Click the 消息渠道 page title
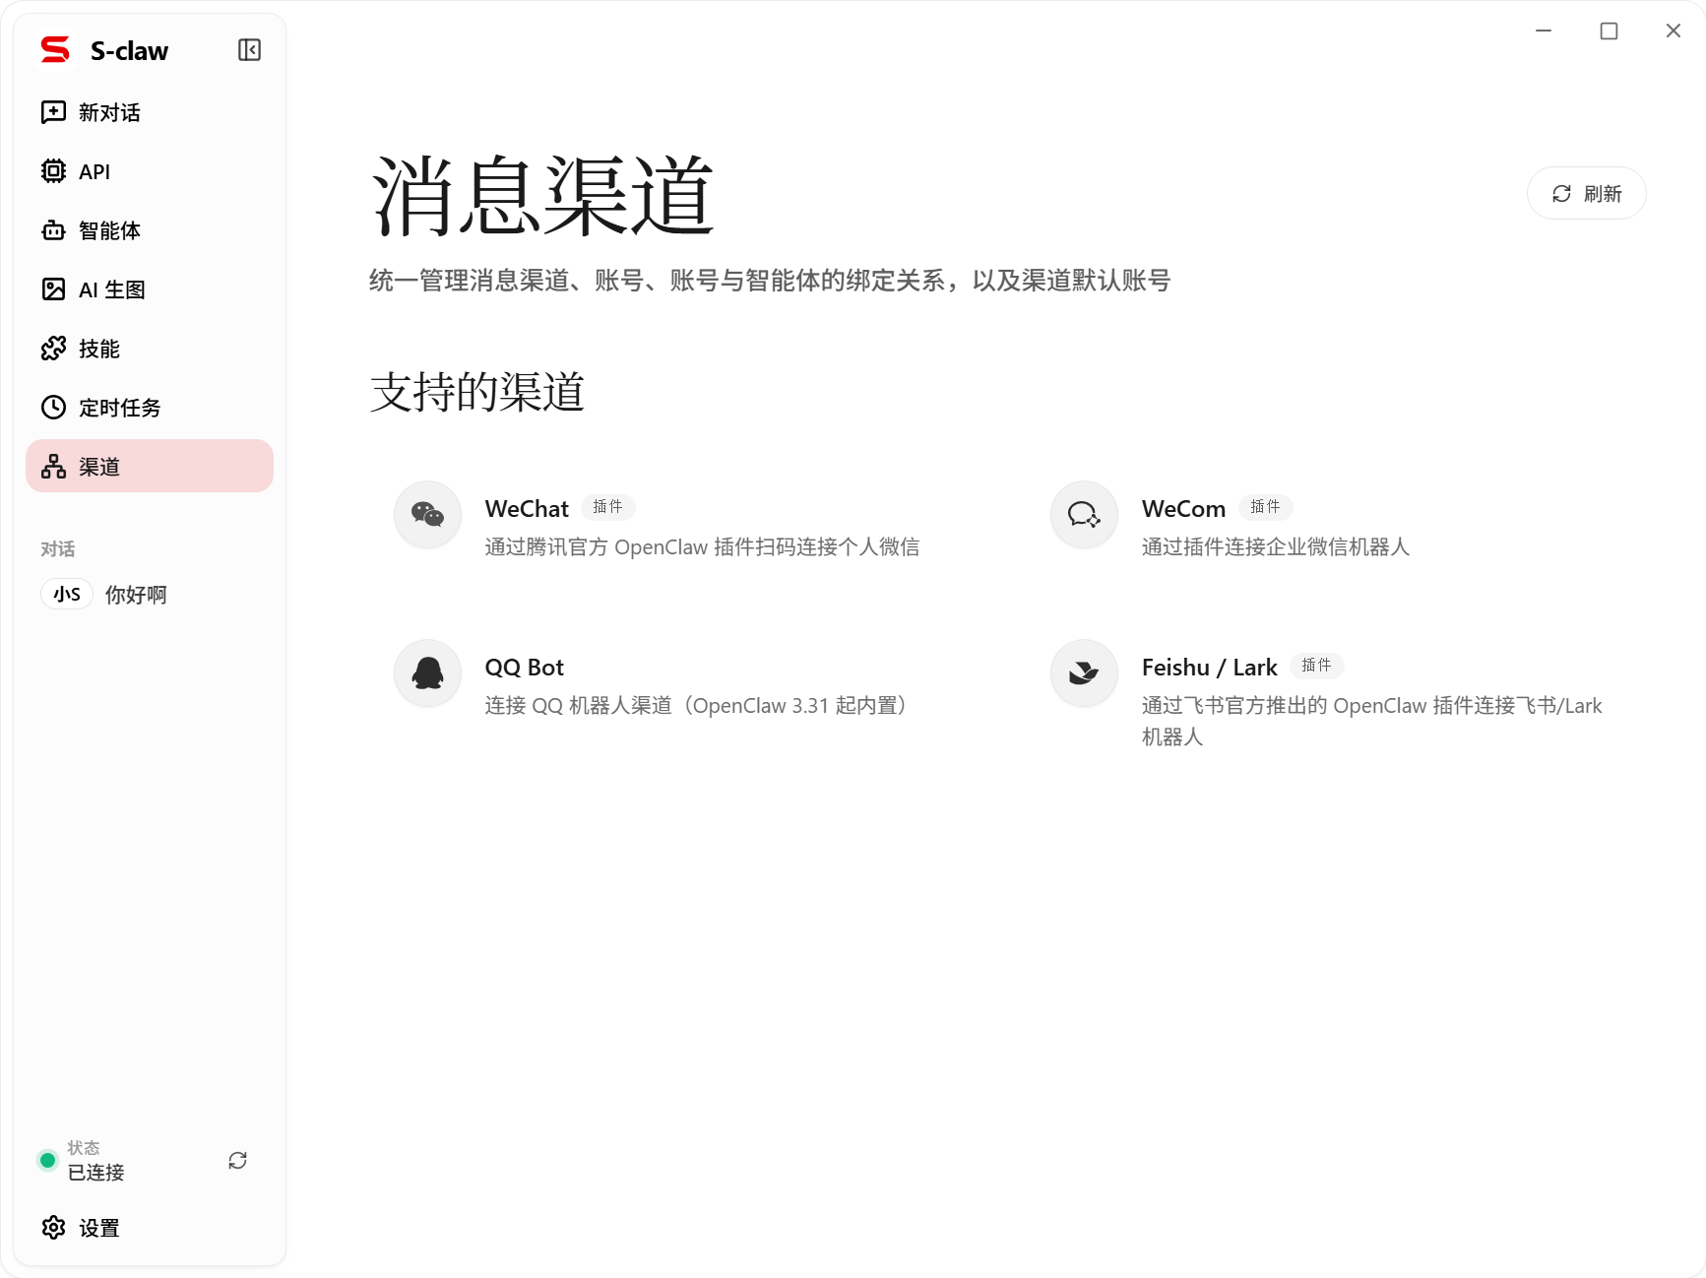The width and height of the screenshot is (1706, 1278). click(542, 196)
